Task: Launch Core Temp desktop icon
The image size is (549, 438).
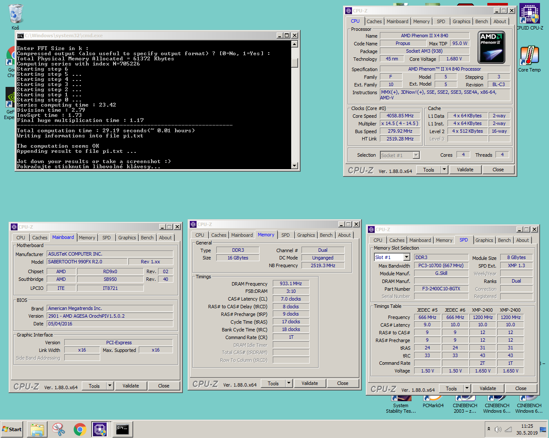Action: click(530, 59)
